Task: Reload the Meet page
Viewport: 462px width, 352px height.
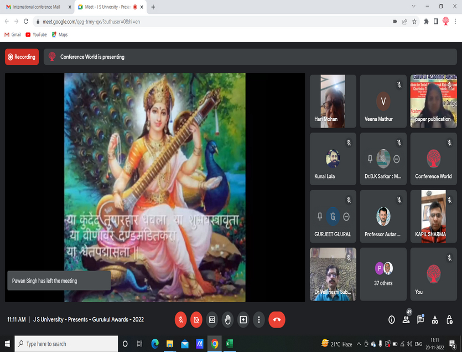Action: tap(26, 21)
